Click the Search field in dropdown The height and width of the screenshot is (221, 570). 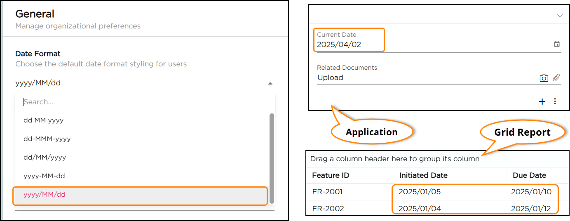pyautogui.click(x=144, y=102)
